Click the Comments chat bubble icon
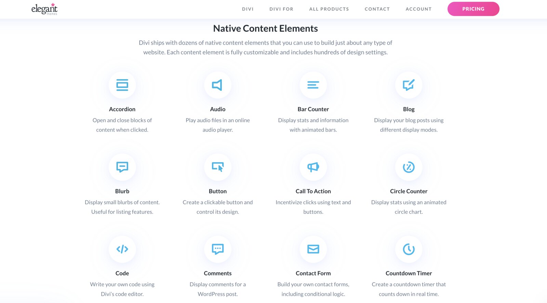The height and width of the screenshot is (303, 547). 218,249
